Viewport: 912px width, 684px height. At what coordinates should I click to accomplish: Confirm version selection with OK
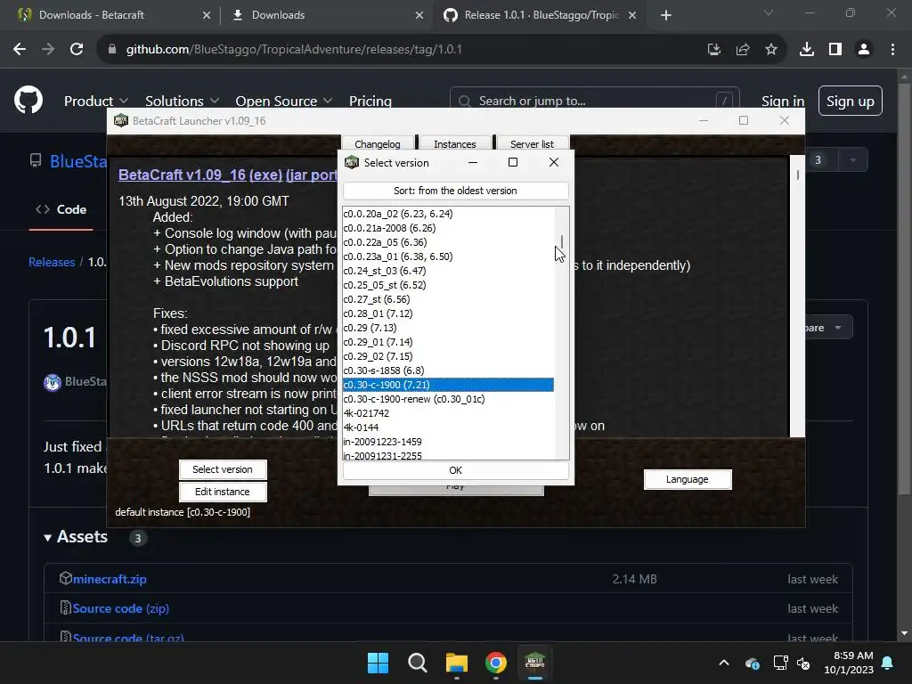tap(455, 470)
